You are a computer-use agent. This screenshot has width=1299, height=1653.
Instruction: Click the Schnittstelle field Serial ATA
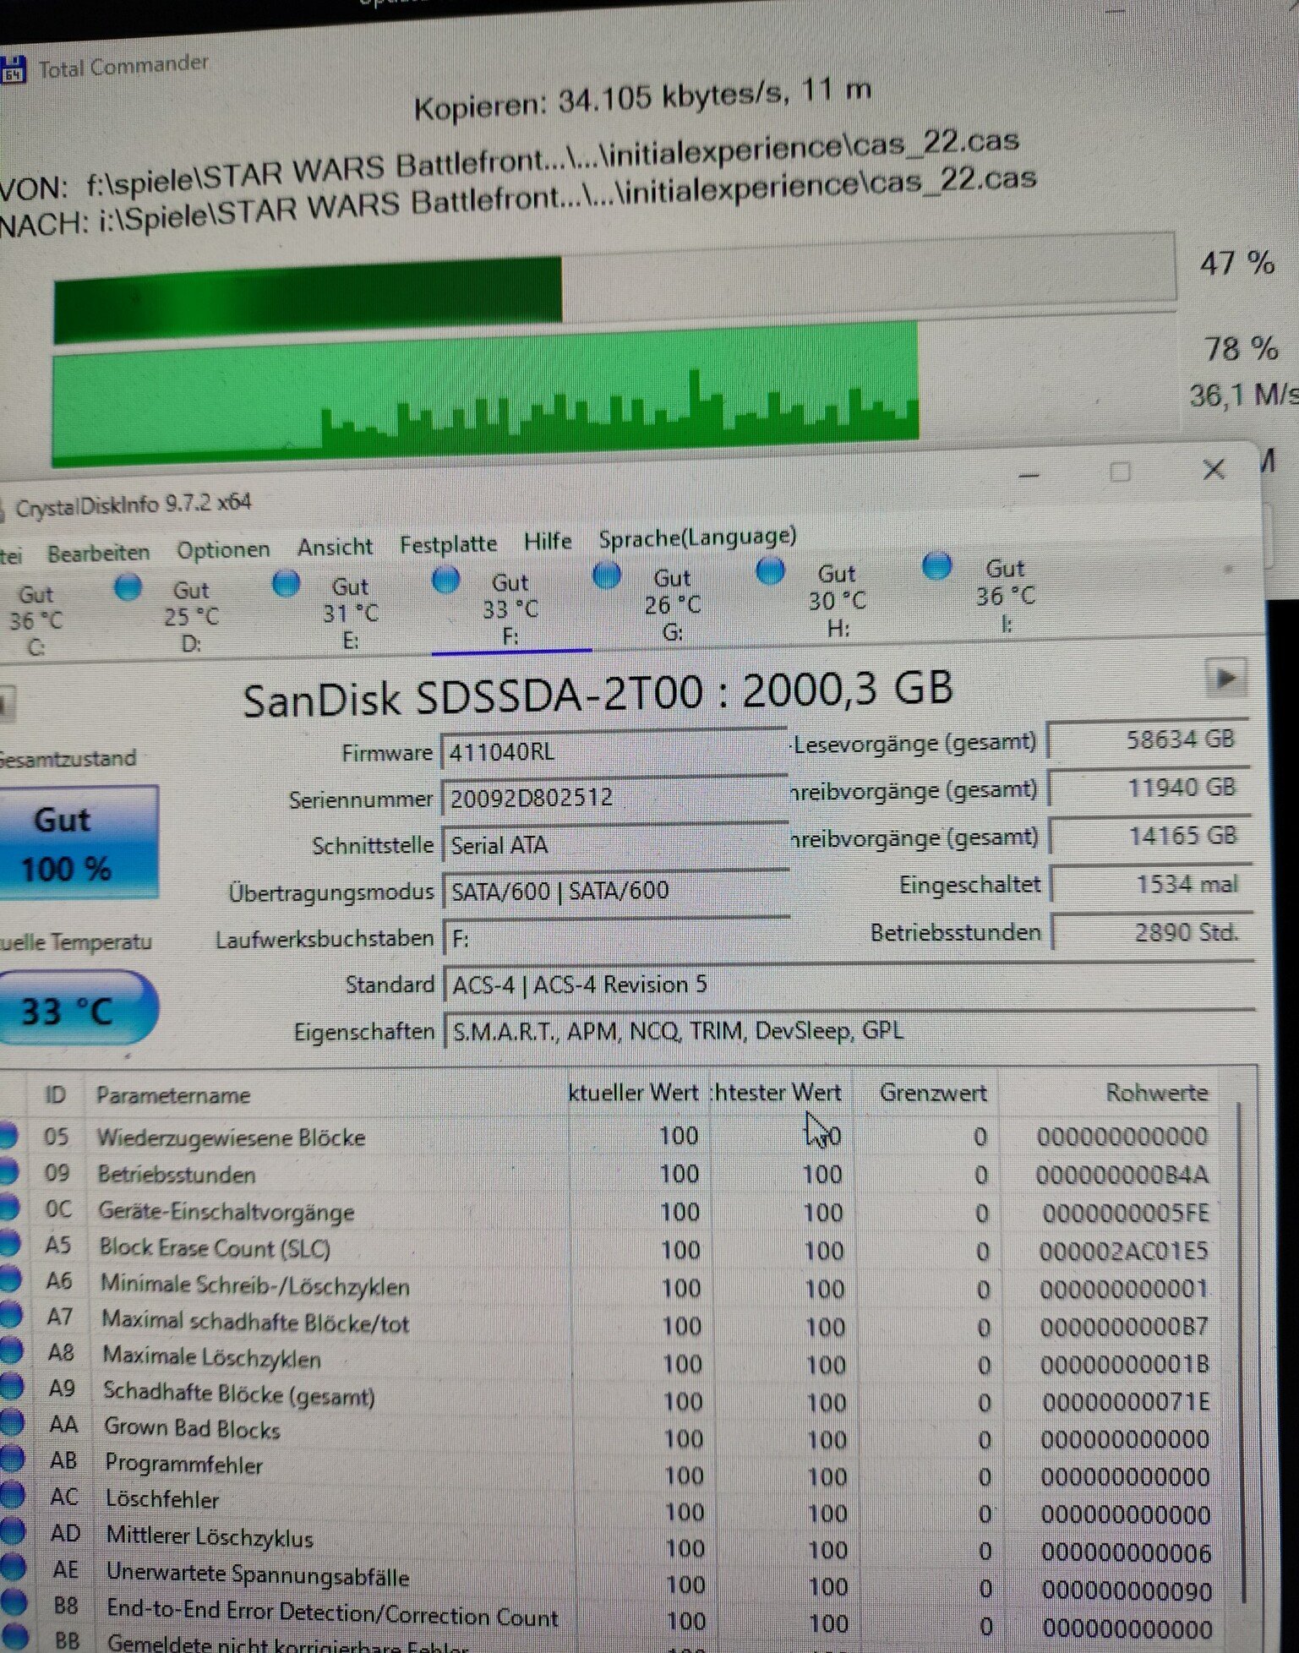tap(614, 844)
